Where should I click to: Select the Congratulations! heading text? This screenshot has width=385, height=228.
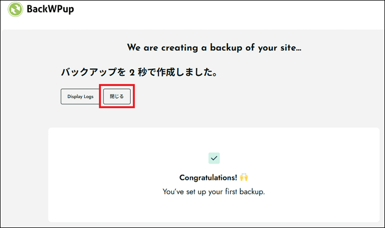209,178
